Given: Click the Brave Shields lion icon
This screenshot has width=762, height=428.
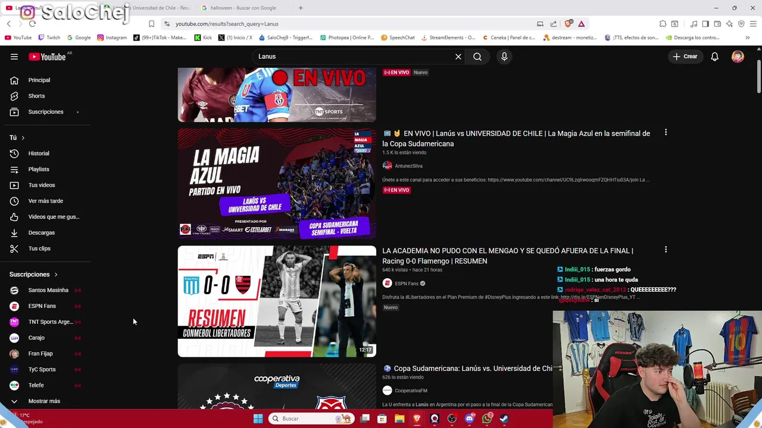Looking at the screenshot, I should point(569,24).
